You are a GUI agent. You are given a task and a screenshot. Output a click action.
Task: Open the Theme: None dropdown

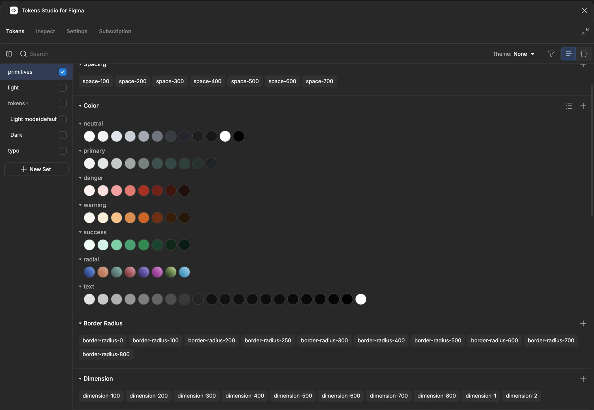(513, 54)
